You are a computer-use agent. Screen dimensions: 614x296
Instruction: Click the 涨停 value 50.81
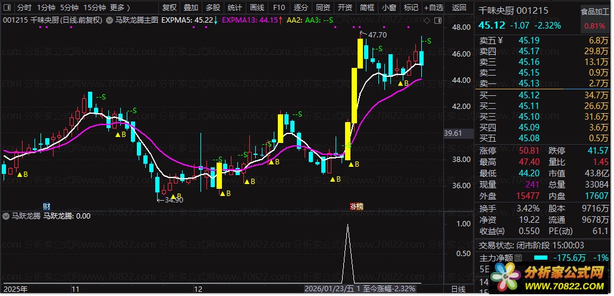point(529,151)
